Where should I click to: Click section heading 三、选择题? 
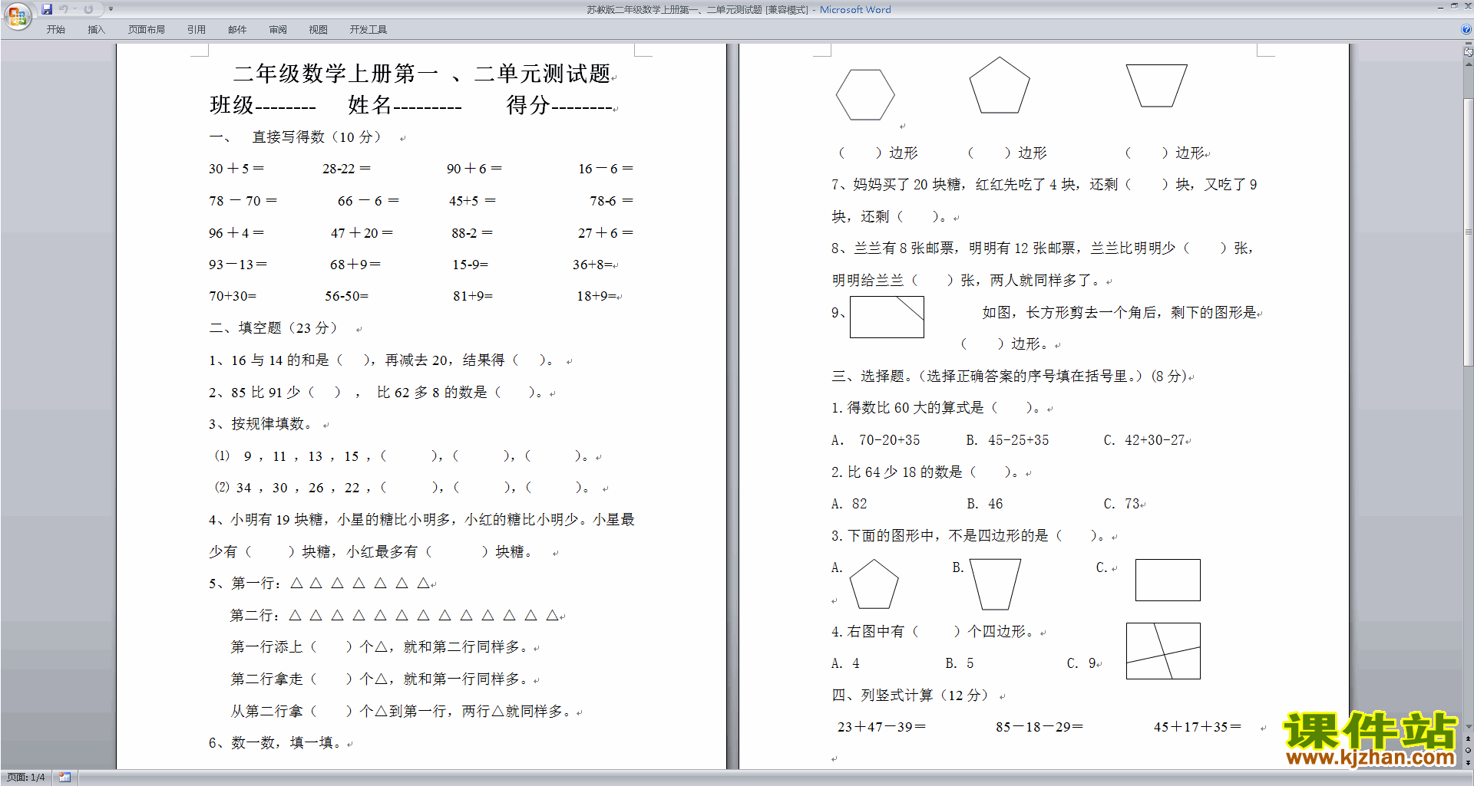pos(1010,377)
